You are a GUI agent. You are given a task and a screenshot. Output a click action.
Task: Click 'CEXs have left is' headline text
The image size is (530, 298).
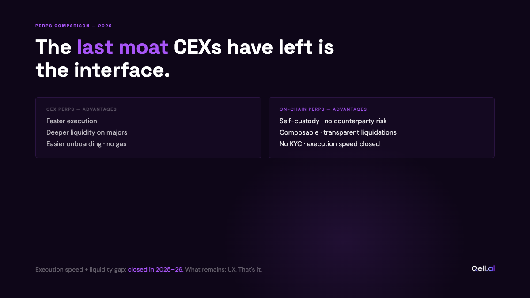point(254,47)
